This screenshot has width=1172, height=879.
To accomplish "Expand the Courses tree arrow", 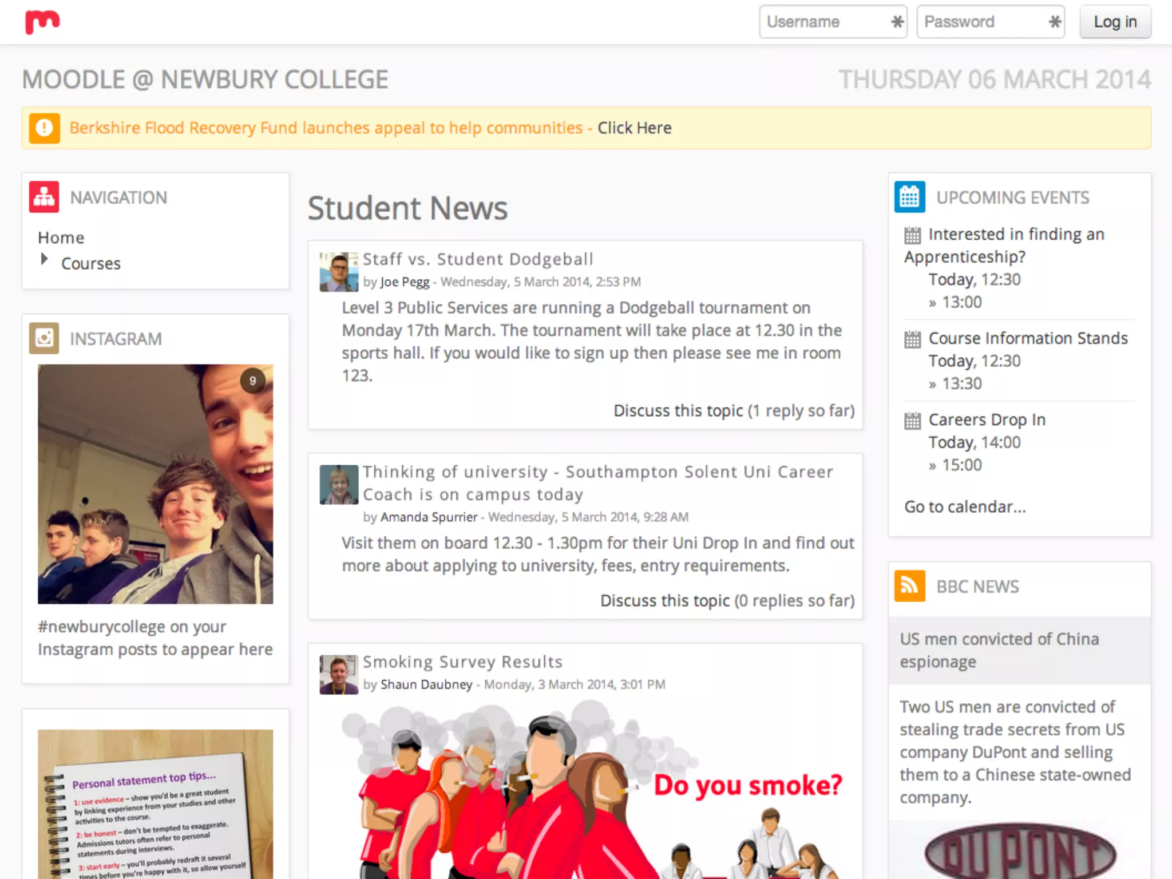I will [x=44, y=259].
